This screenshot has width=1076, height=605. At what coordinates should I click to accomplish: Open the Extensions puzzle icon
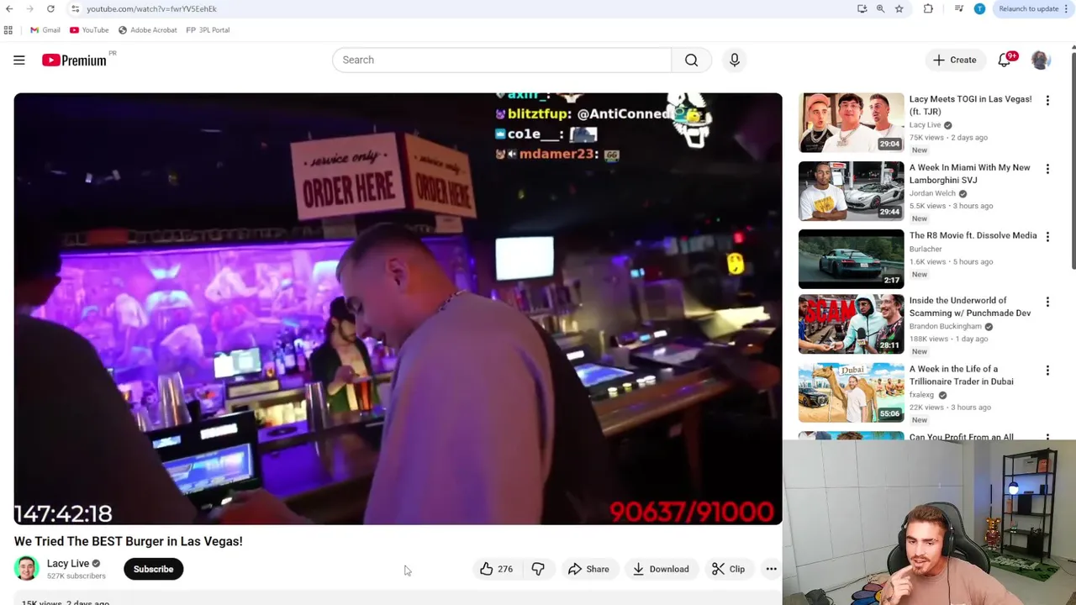click(x=928, y=8)
